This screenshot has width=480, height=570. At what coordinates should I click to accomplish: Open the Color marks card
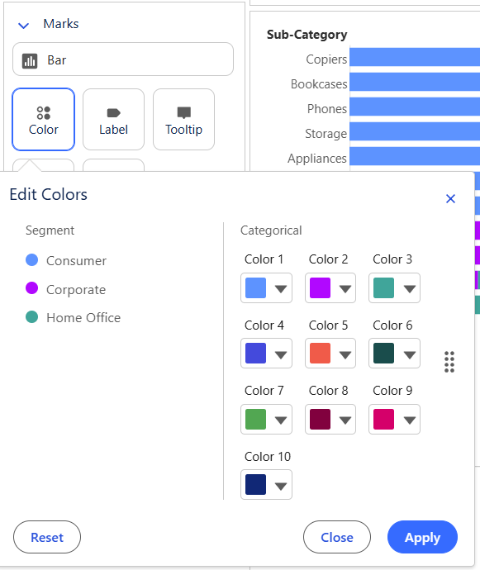pos(43,119)
